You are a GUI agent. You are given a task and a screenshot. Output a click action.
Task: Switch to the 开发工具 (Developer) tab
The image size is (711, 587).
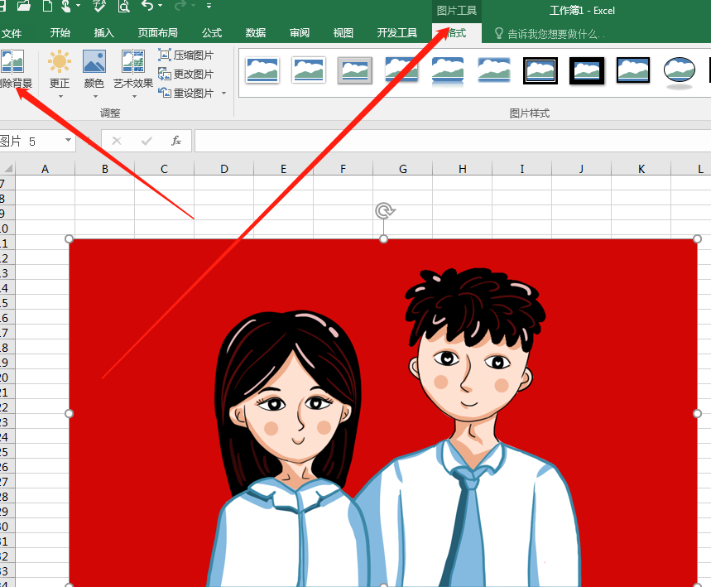(x=396, y=32)
